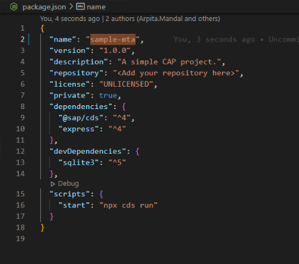Click opening brace after dependencies
The width and height of the screenshot is (299, 264).
124,106
